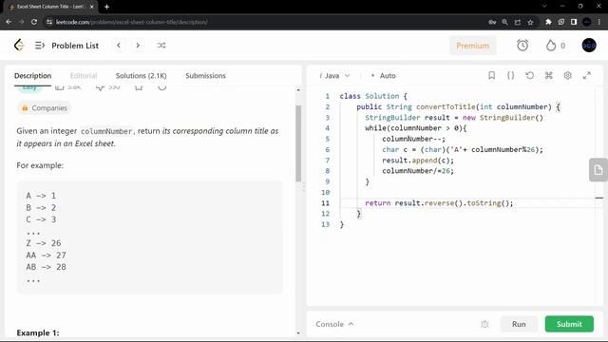This screenshot has height=342, width=608.
Task: Open browser side panel icon
Action: pos(574,22)
